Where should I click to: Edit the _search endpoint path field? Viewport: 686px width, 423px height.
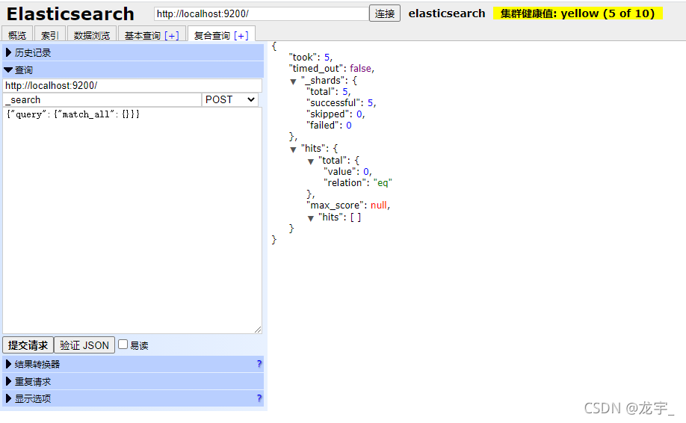pyautogui.click(x=102, y=99)
